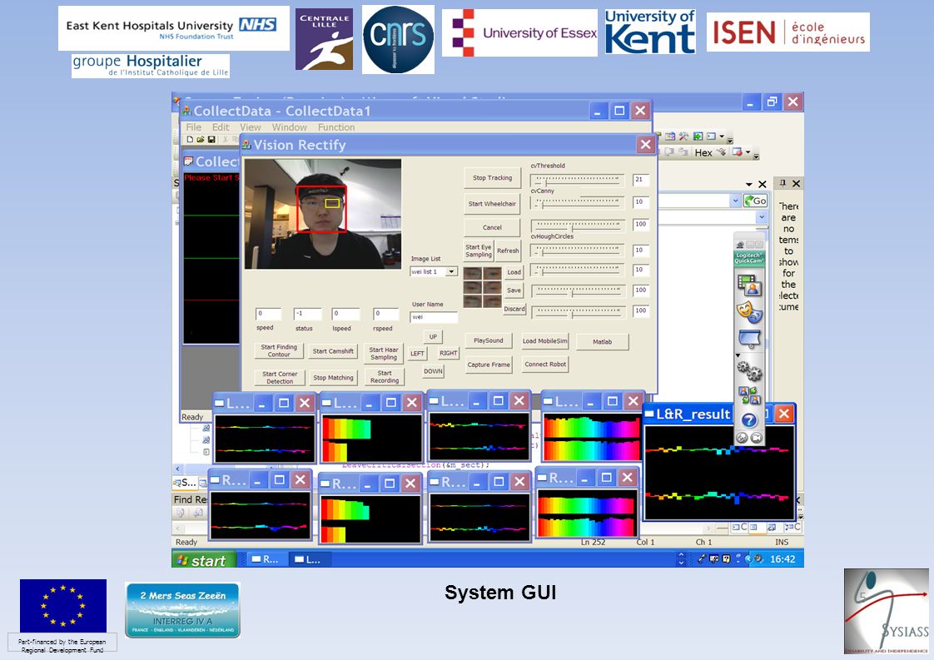Click the slider directly under the cvCanny label
This screenshot has width=934, height=660.
click(x=577, y=202)
